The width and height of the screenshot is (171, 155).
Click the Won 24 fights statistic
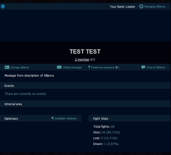tap(103, 132)
